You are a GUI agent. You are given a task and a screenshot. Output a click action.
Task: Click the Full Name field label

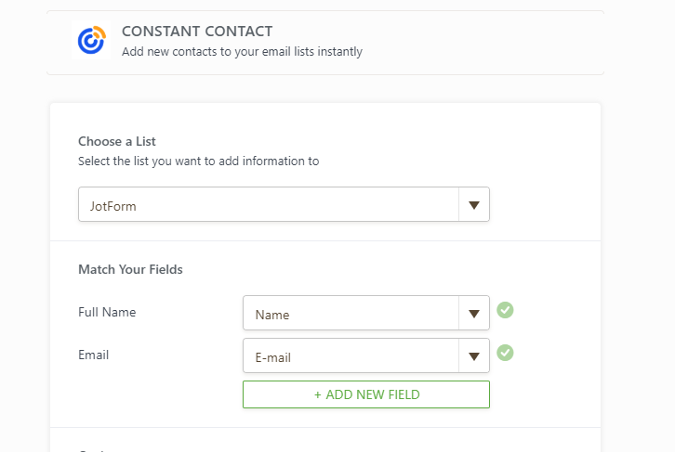(107, 313)
